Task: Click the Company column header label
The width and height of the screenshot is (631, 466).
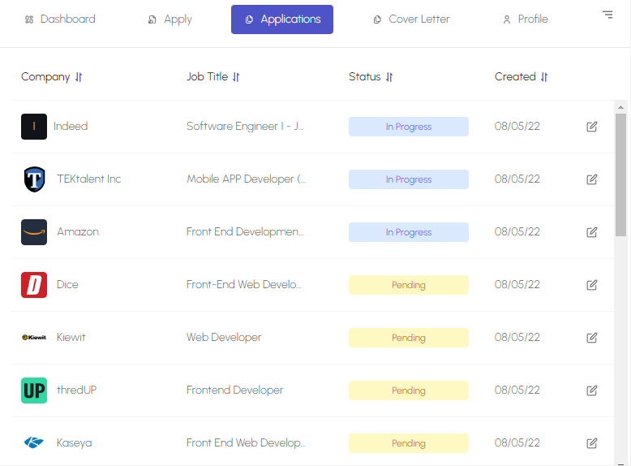Action: pyautogui.click(x=45, y=77)
